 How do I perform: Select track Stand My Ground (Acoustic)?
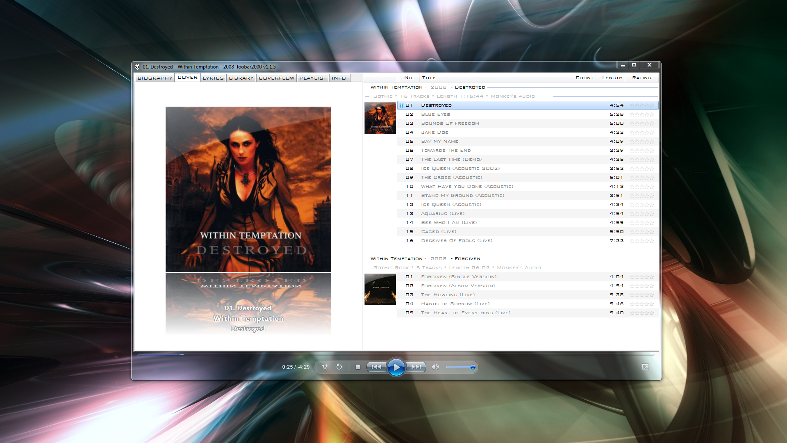click(x=528, y=196)
